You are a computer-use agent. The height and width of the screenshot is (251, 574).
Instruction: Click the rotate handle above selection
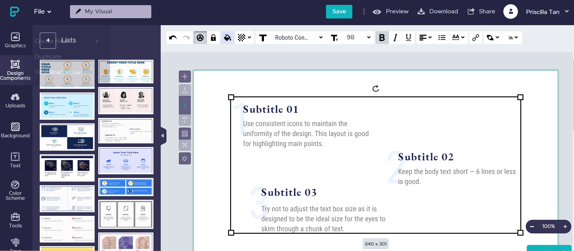[x=376, y=89]
